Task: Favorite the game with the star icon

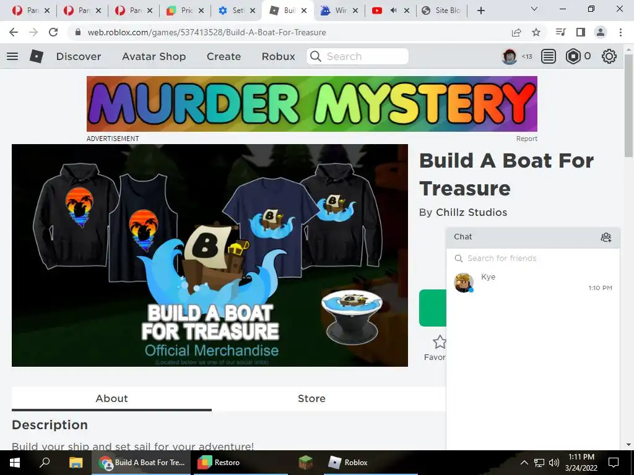Action: pos(439,342)
